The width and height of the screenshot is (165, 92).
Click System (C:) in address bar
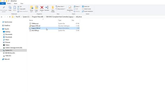pyautogui.click(x=26, y=17)
